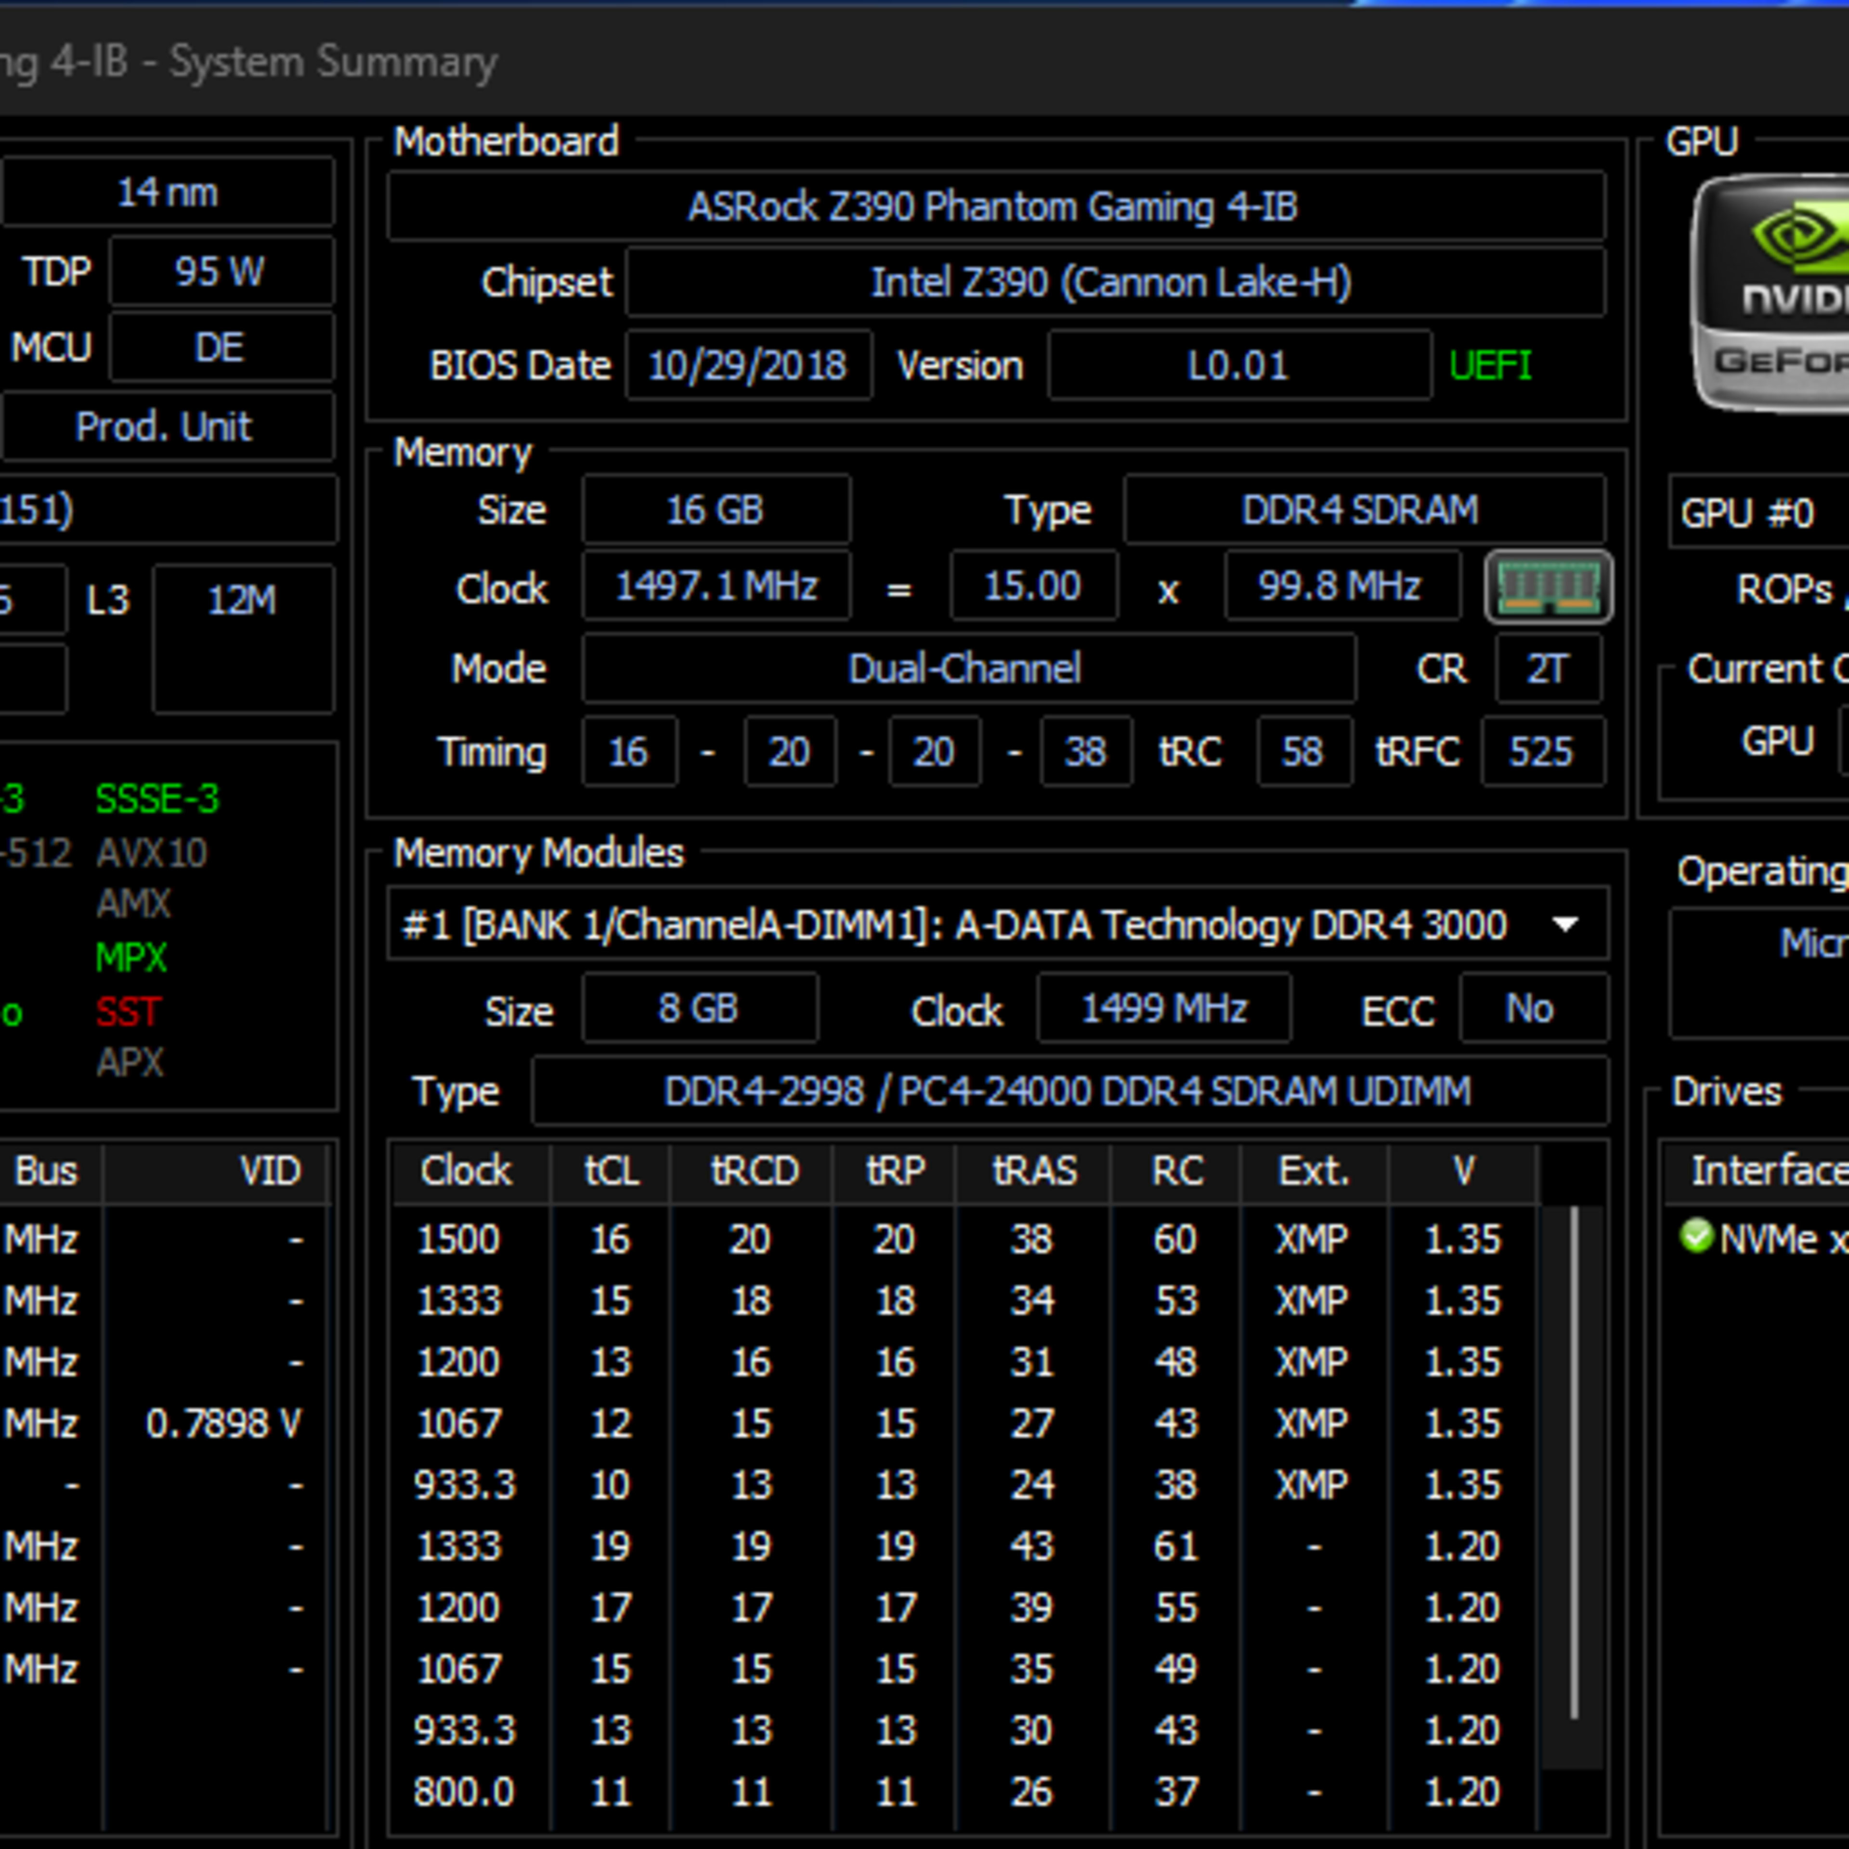Select the 1500 MHz XMP timing row
1849x1849 pixels.
pyautogui.click(x=964, y=1239)
